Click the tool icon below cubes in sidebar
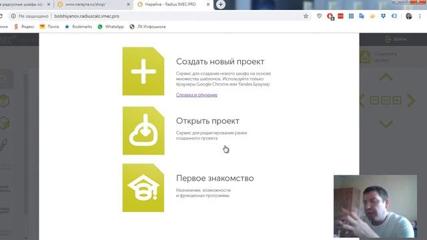 tap(3, 145)
